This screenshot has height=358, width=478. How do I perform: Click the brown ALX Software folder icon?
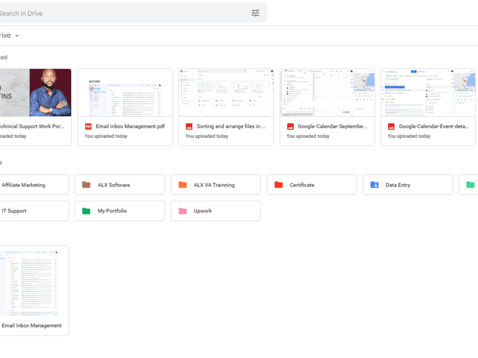coord(86,185)
